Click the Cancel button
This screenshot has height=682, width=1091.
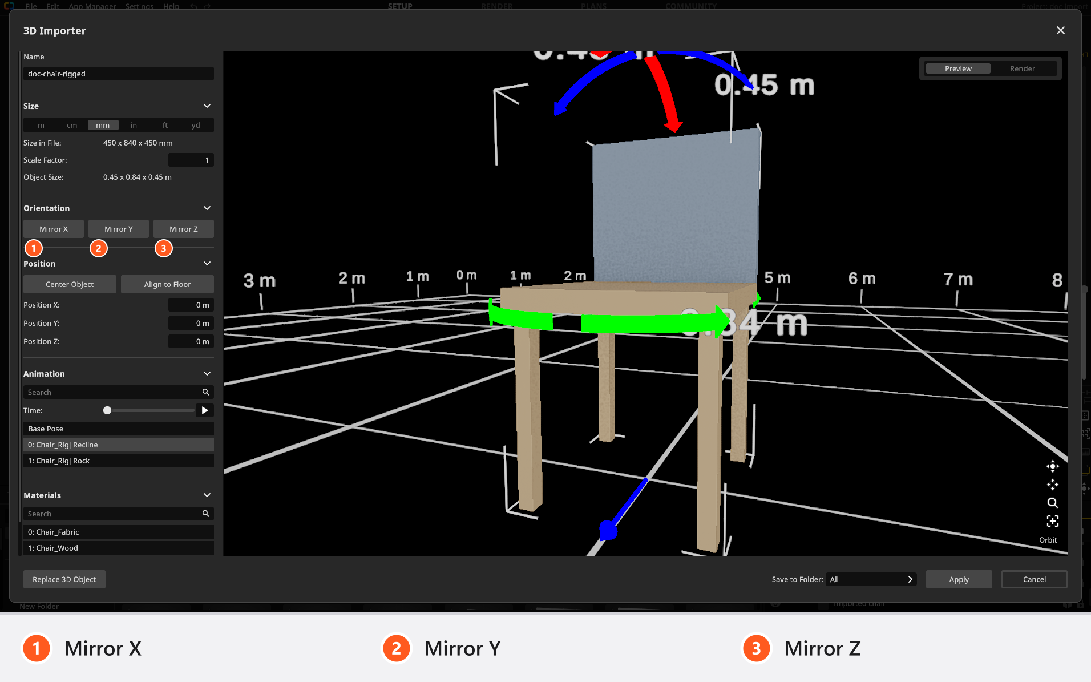pyautogui.click(x=1034, y=579)
